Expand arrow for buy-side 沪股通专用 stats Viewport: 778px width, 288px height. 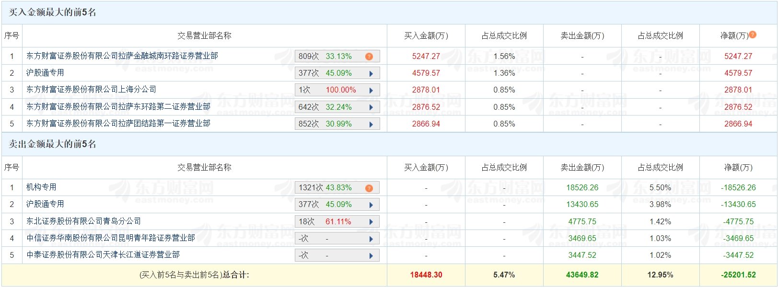pyautogui.click(x=371, y=73)
